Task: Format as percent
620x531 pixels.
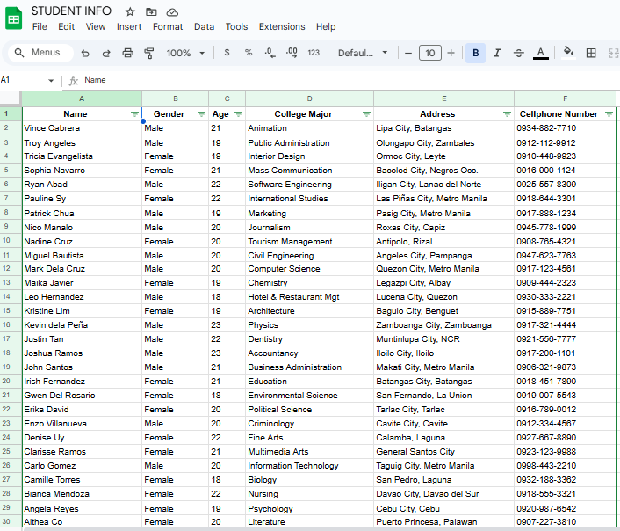Action: [249, 52]
